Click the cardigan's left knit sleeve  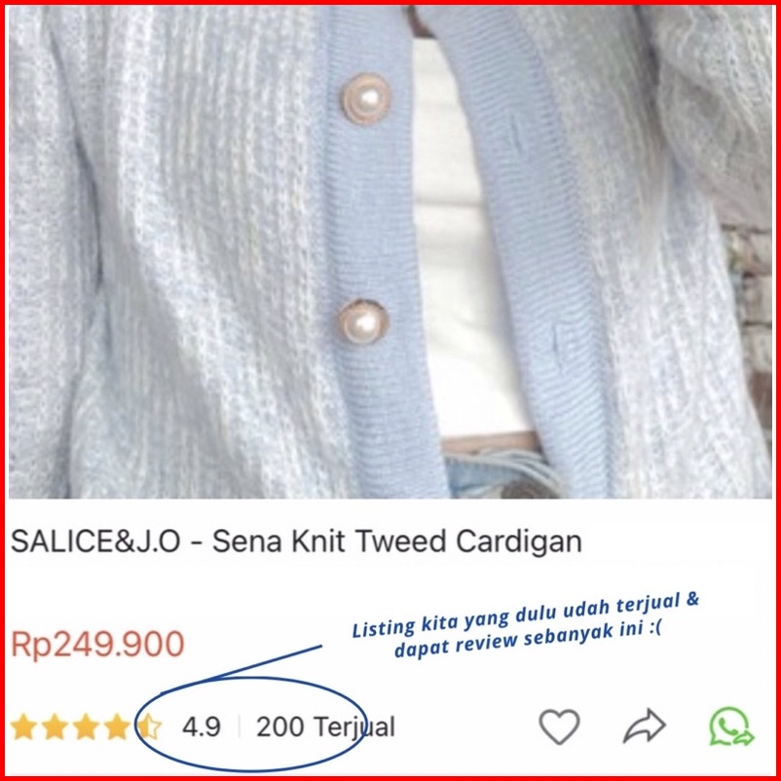45,249
